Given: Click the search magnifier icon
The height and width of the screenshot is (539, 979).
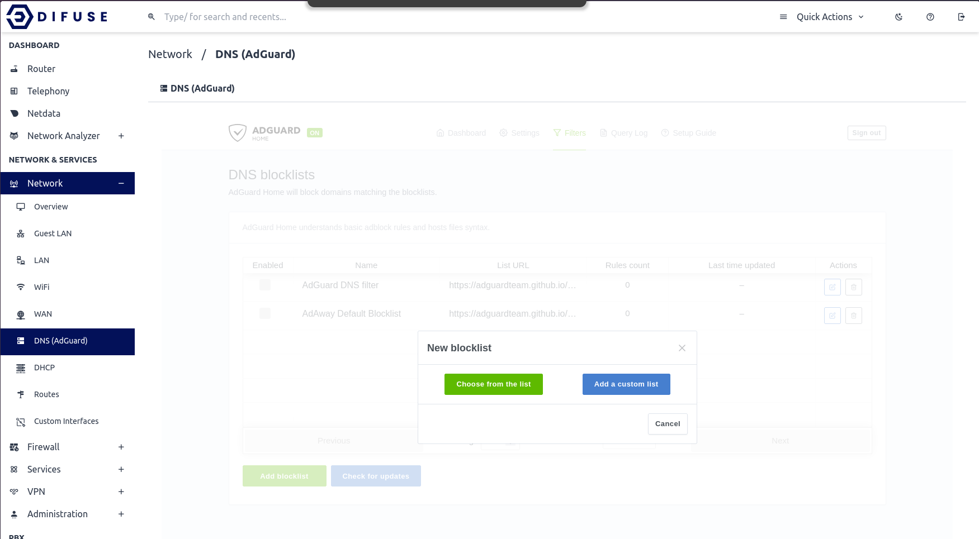Looking at the screenshot, I should point(152,17).
